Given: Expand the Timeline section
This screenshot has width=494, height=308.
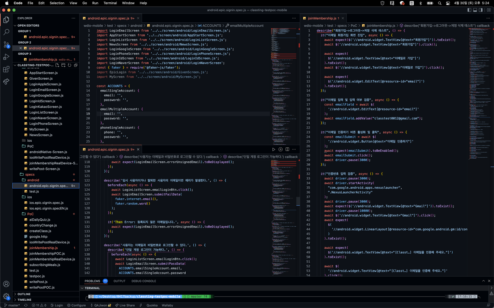Looking at the screenshot, I should pos(46,300).
